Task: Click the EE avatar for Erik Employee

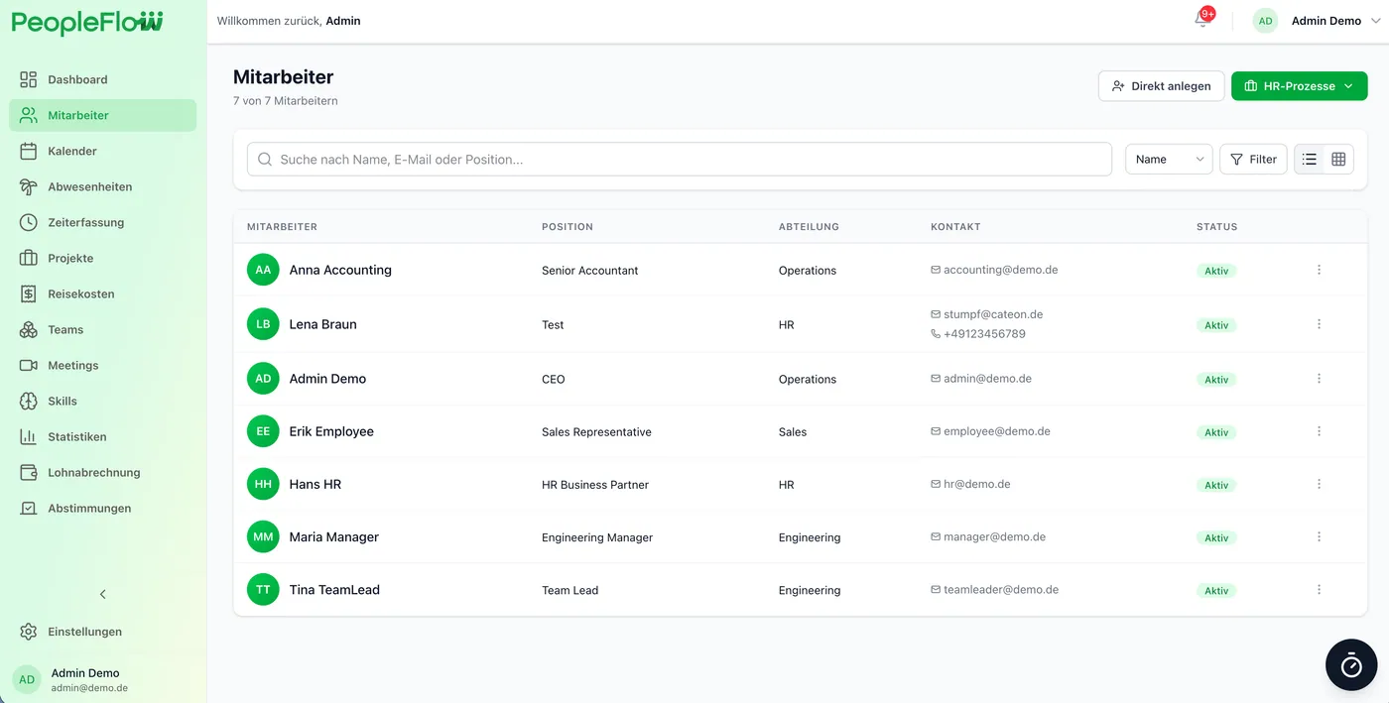Action: coord(263,431)
